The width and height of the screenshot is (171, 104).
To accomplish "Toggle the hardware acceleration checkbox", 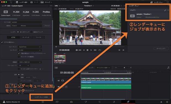I will (19, 53).
